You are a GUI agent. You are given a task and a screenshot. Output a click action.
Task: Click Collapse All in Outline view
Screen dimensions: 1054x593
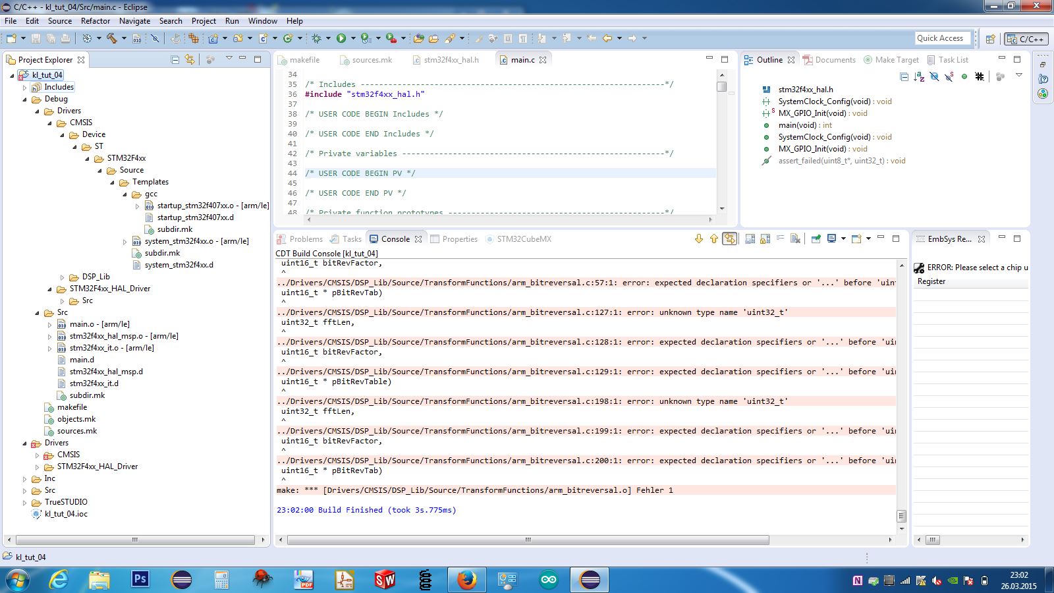(x=904, y=76)
